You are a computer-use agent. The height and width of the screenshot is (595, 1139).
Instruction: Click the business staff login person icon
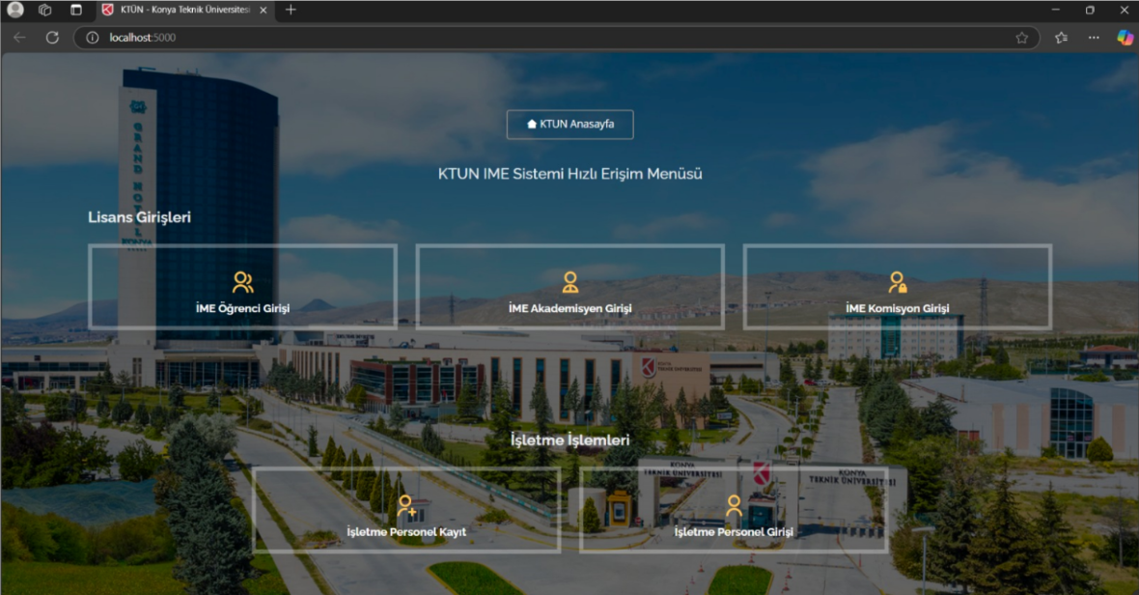click(x=734, y=505)
